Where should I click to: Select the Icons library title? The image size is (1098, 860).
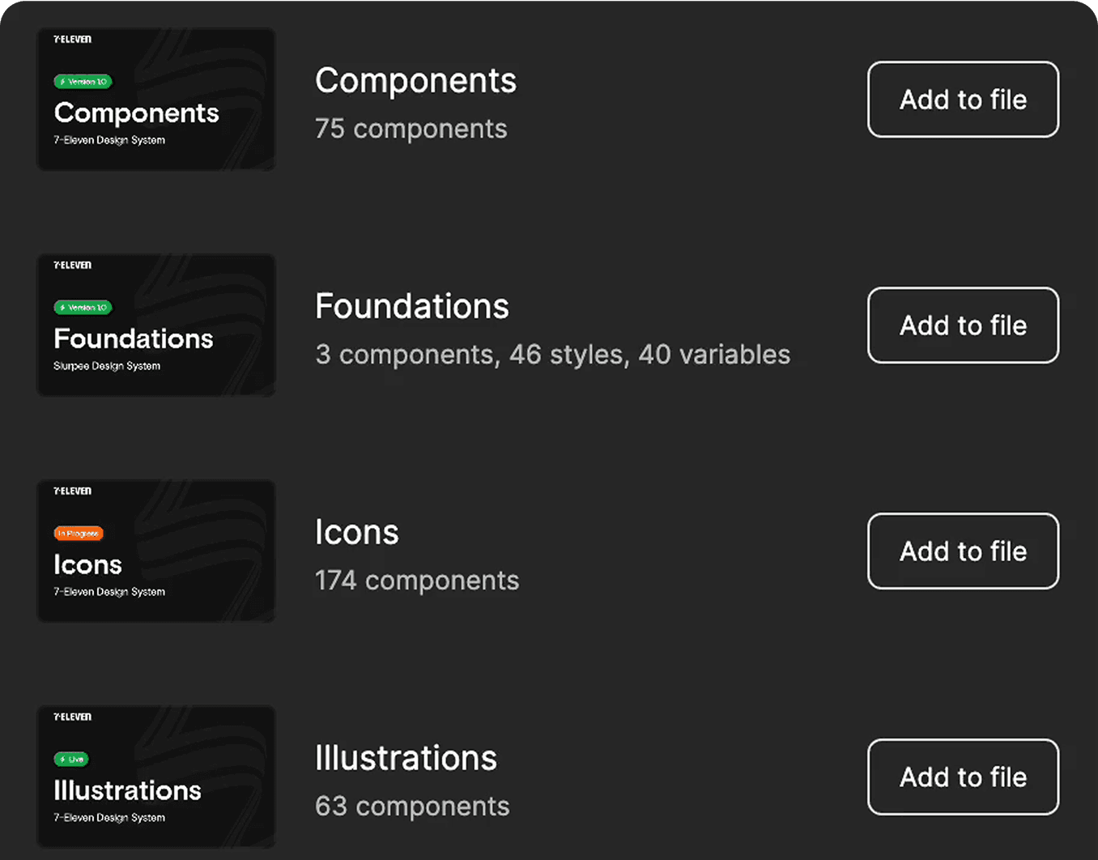357,532
